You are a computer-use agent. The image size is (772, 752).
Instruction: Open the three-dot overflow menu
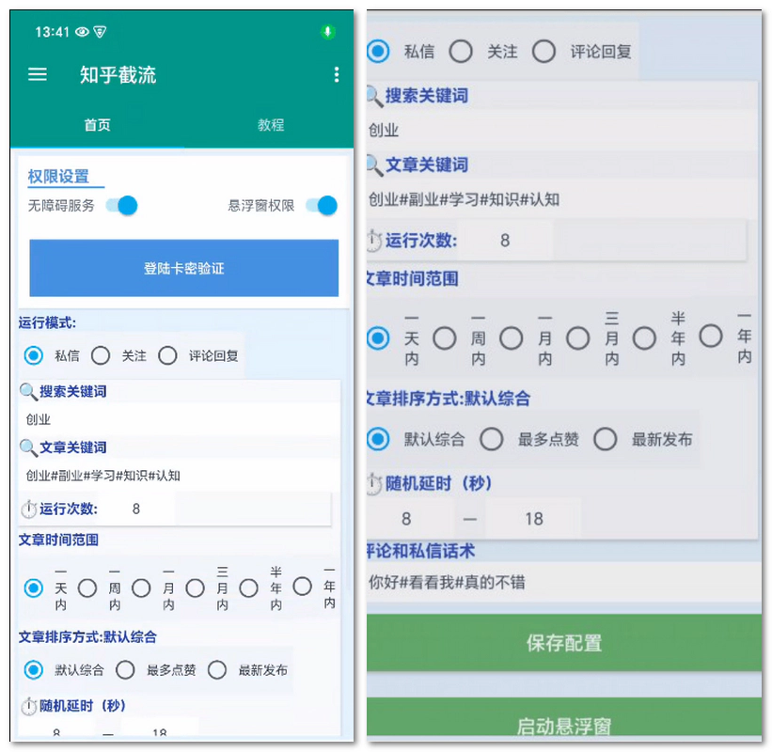(x=337, y=75)
